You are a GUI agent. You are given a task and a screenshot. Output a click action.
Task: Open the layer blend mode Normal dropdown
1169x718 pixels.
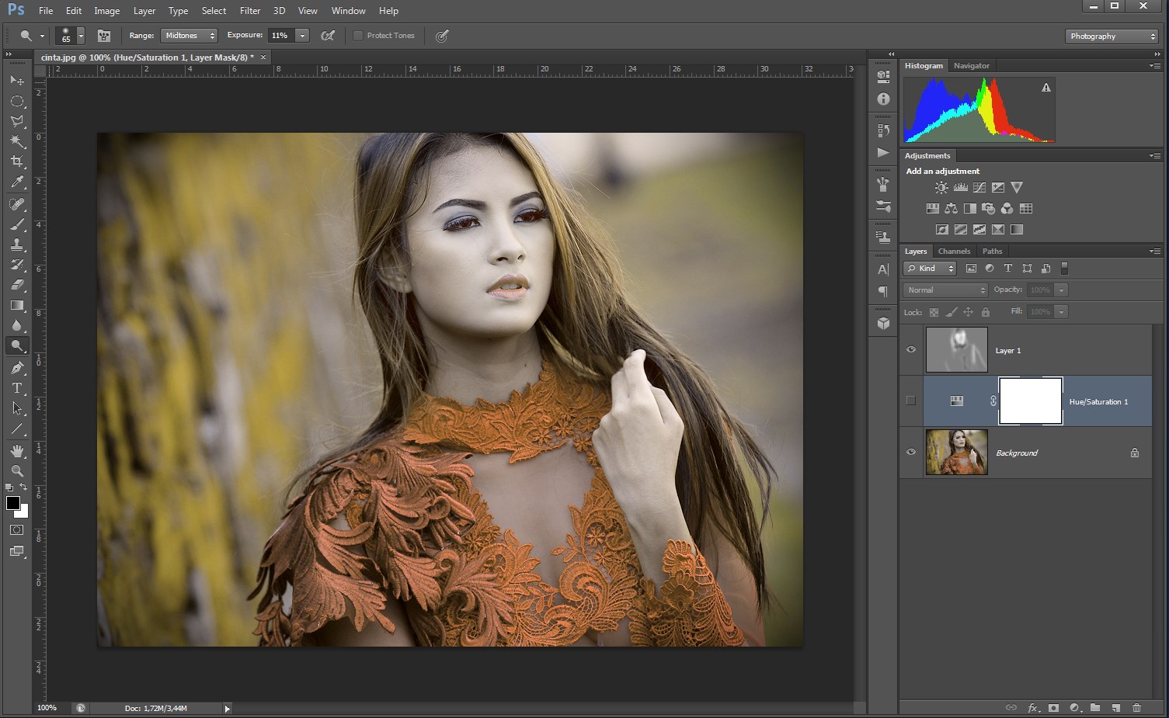coord(945,290)
